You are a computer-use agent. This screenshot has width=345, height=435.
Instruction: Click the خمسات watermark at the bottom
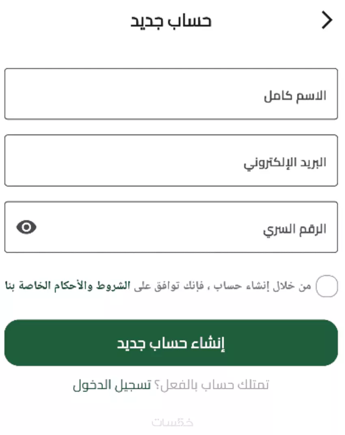pyautogui.click(x=172, y=422)
